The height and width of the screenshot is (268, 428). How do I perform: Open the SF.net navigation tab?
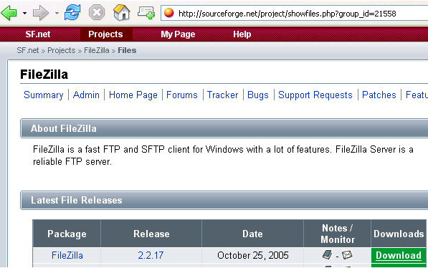coord(38,34)
